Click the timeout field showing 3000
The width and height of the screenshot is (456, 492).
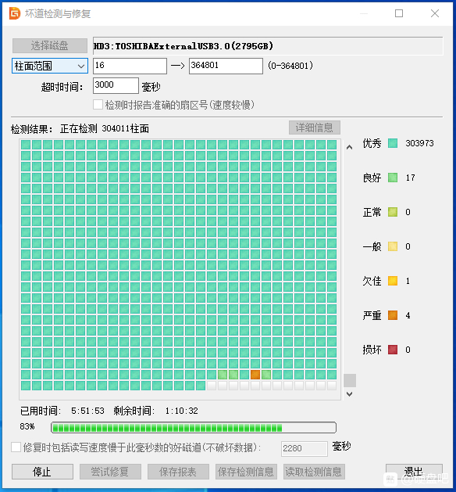coord(116,85)
